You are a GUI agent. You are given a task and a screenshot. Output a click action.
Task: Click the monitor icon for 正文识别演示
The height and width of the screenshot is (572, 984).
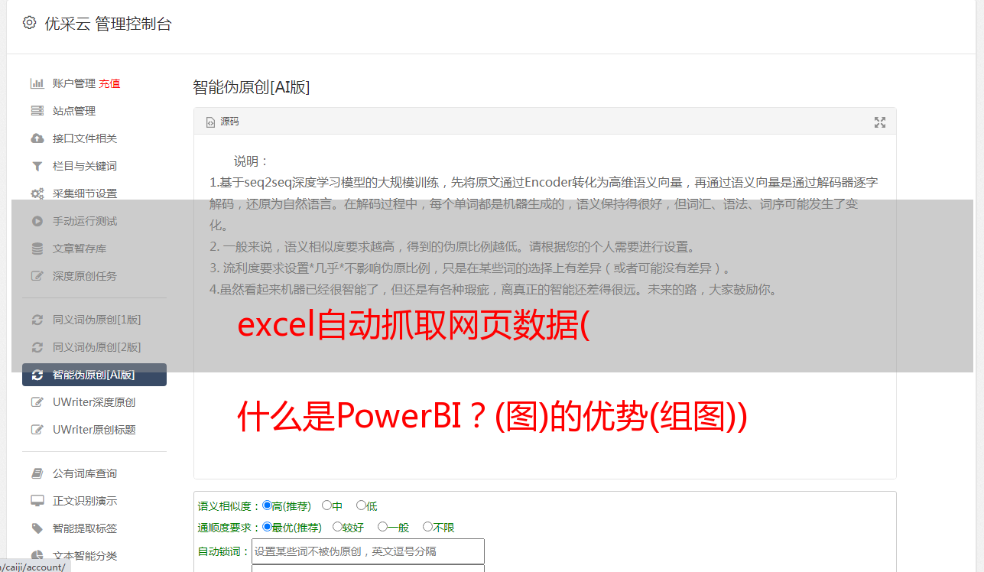tap(37, 501)
